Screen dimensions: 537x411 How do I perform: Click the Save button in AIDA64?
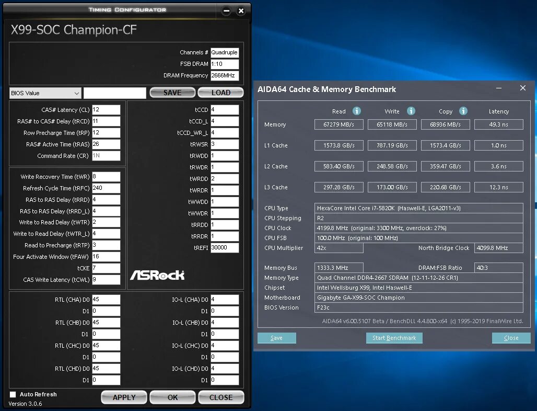(277, 338)
